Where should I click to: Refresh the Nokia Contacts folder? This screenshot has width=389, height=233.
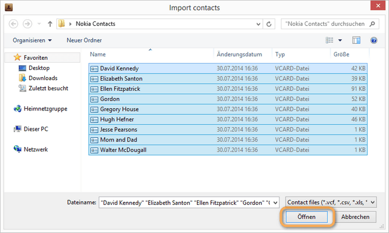point(269,24)
